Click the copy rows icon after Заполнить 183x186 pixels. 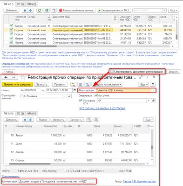click(89, 120)
